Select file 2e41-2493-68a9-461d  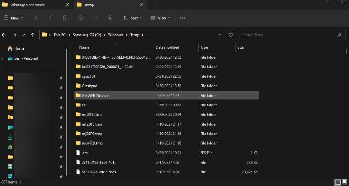[166, 162]
